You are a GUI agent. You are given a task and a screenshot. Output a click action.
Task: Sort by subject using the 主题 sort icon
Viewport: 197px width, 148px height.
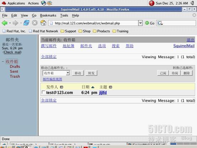111,87
